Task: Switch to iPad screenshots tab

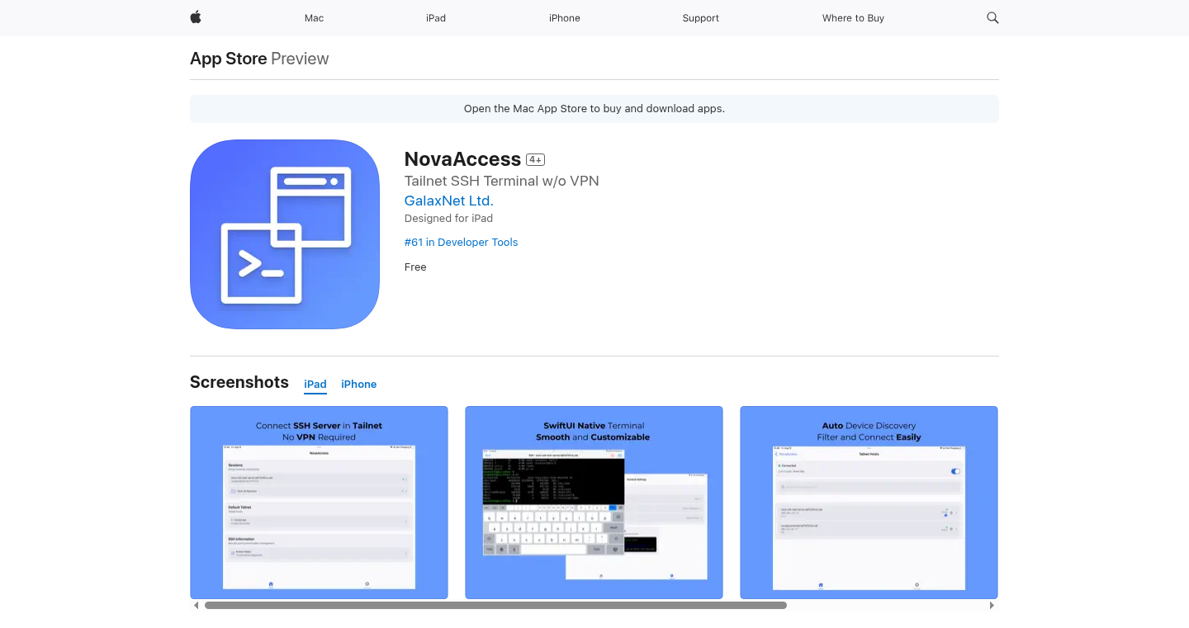Action: click(315, 385)
